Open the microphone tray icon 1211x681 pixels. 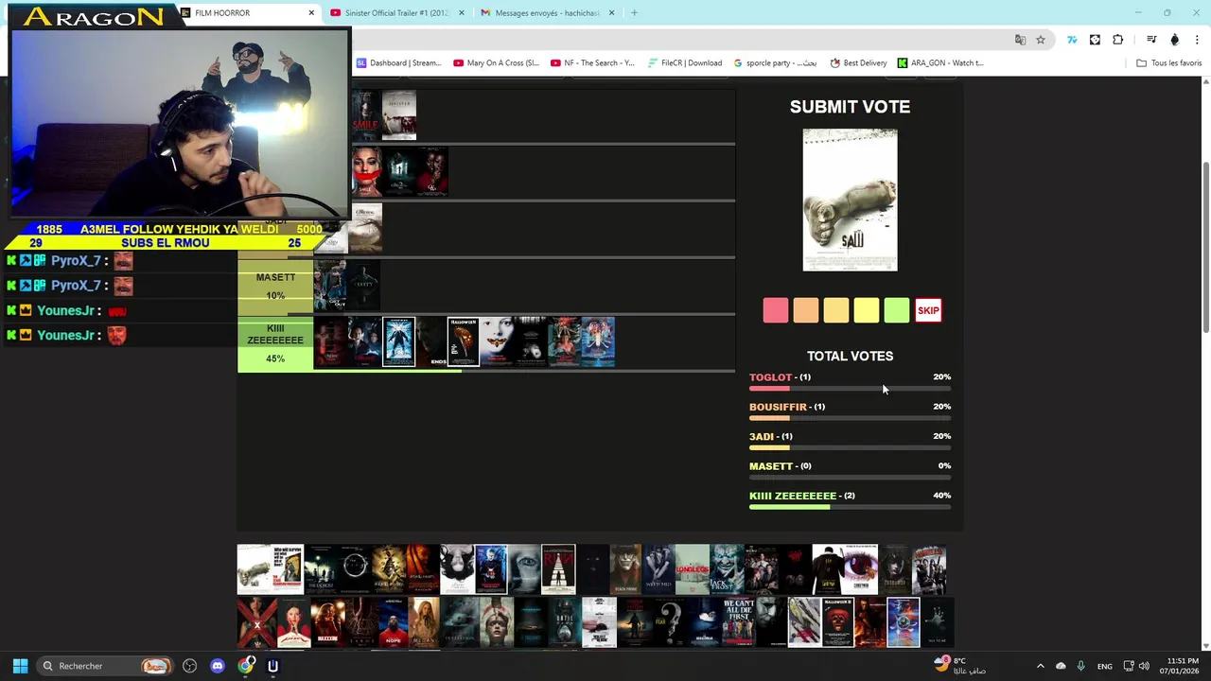coord(1081,666)
